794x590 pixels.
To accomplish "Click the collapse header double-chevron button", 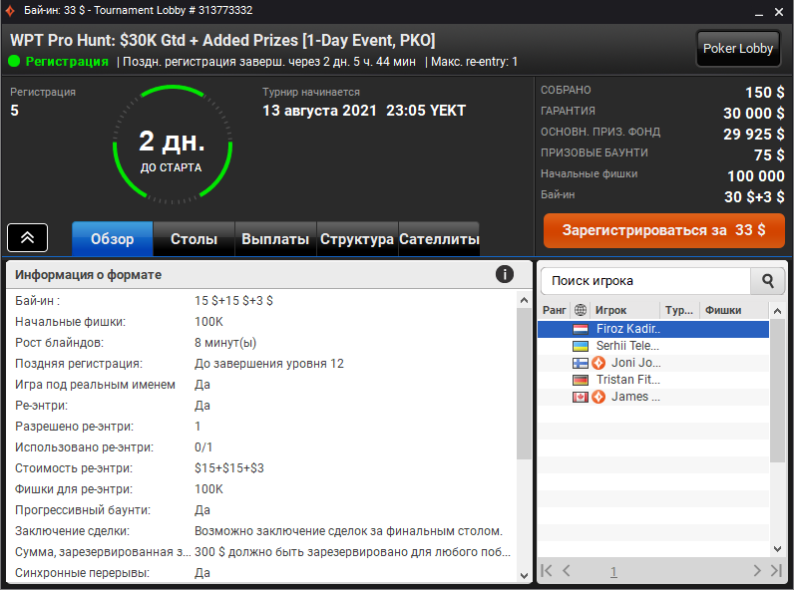I will coord(27,237).
